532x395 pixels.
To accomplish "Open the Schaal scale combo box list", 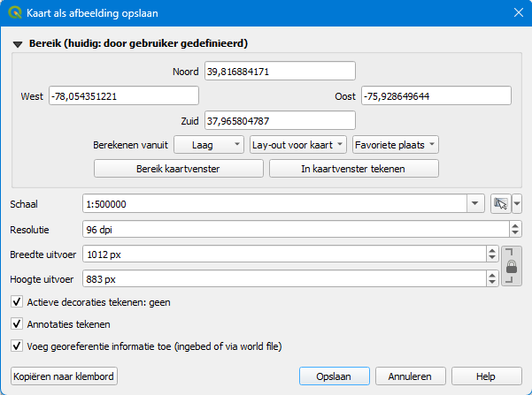I will [x=477, y=203].
